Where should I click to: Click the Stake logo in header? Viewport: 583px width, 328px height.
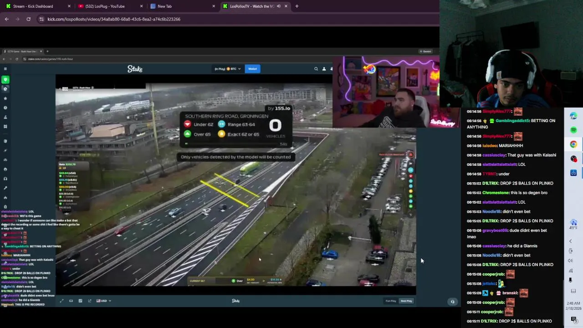point(135,69)
